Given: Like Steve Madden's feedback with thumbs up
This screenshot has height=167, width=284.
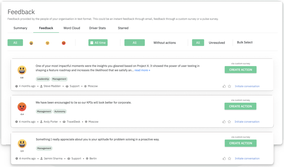Looking at the screenshot, I should (x=224, y=86).
